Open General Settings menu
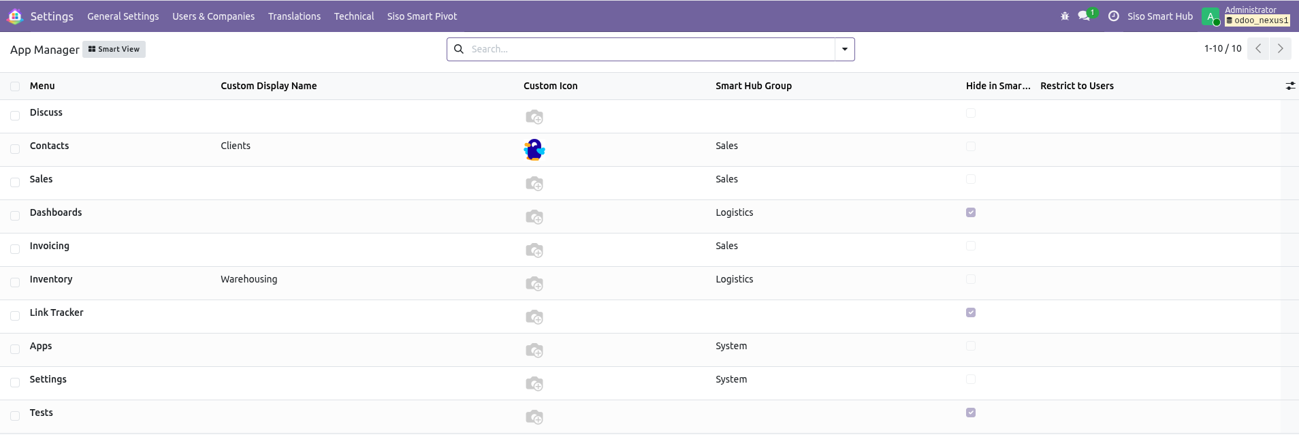 pyautogui.click(x=123, y=16)
